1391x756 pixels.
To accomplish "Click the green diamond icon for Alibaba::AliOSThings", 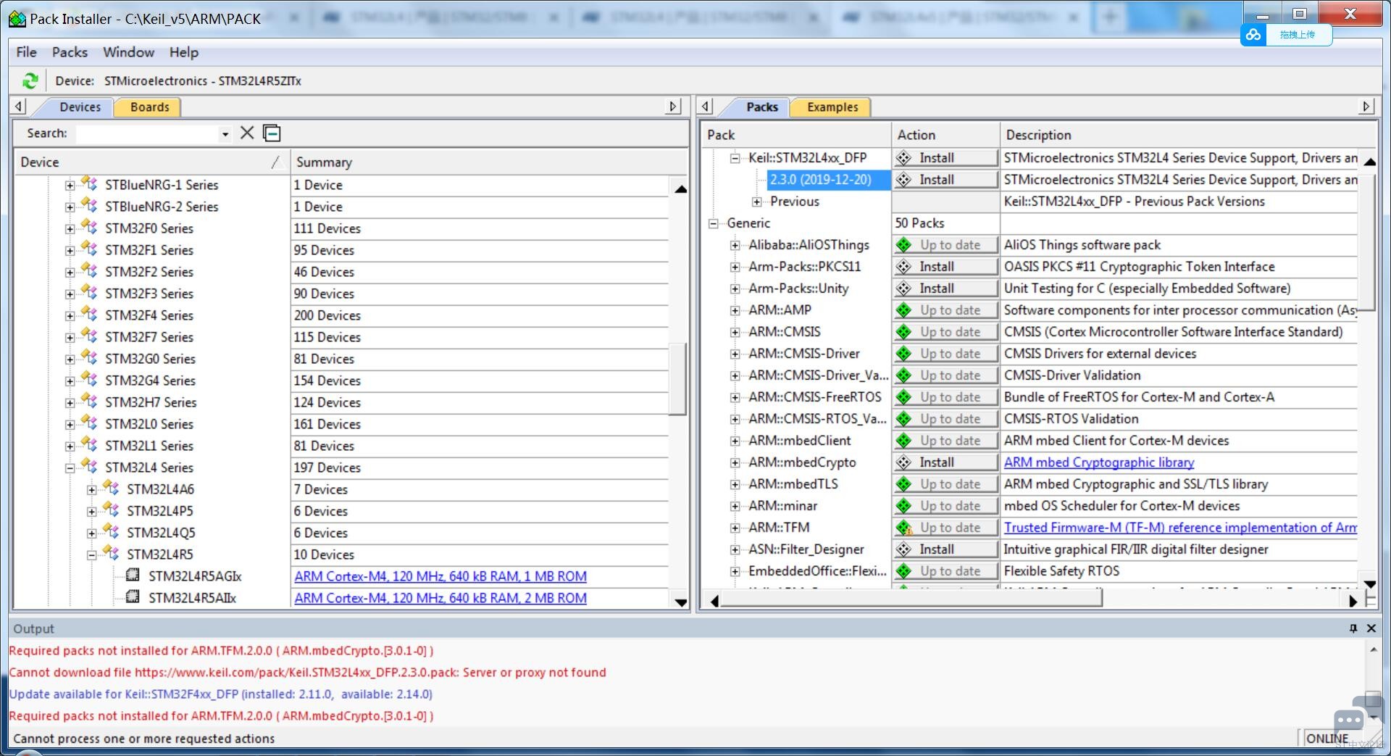I will pos(904,245).
